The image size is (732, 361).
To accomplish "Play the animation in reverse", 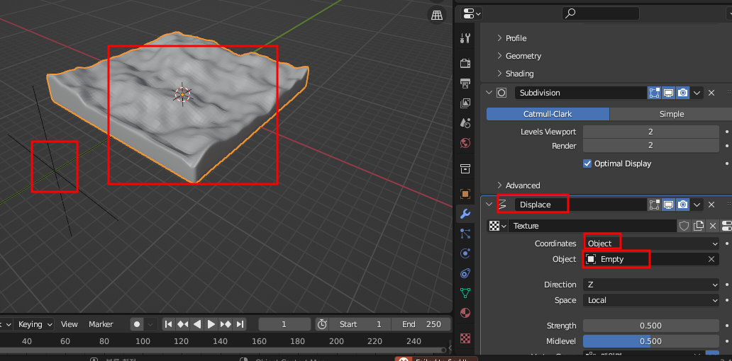I will [197, 324].
